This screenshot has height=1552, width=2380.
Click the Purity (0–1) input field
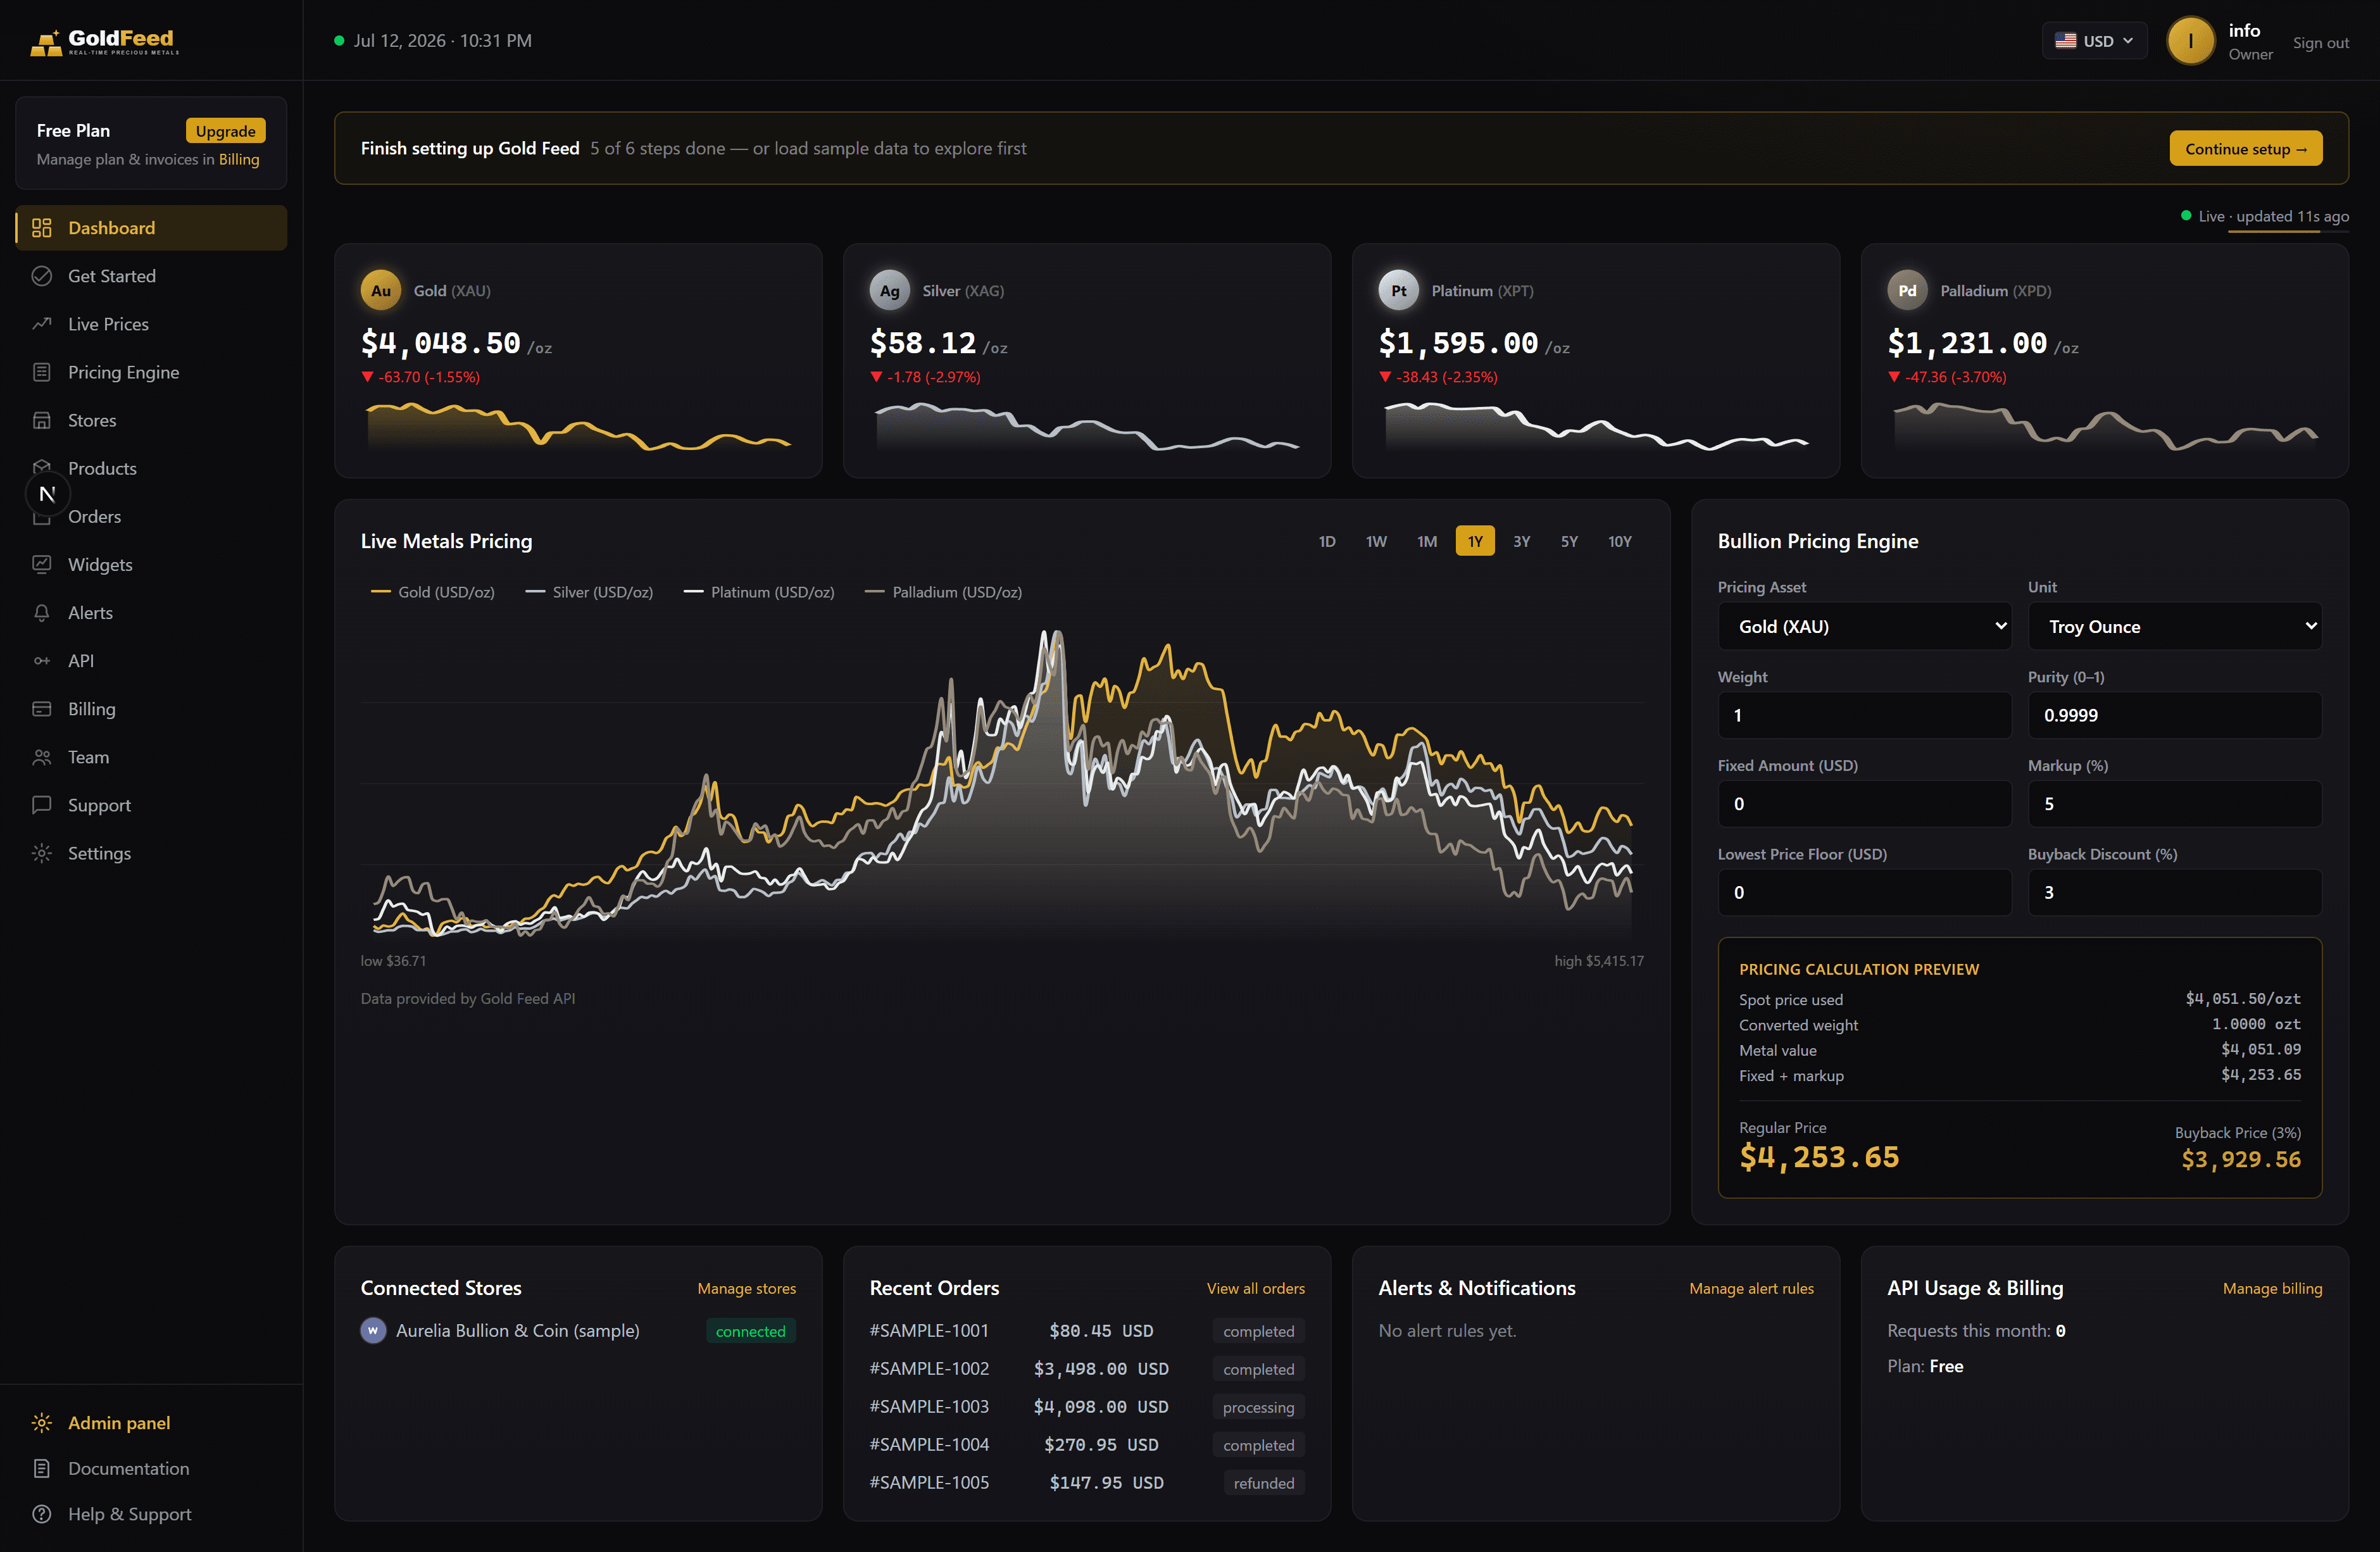[2174, 715]
